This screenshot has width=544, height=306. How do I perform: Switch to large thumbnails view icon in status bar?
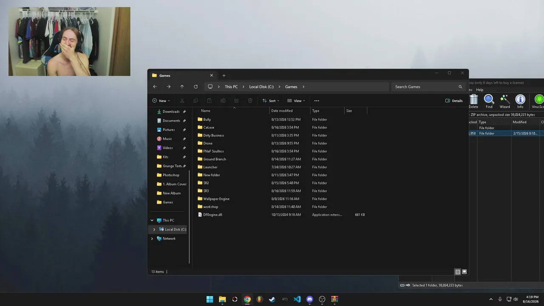464,272
